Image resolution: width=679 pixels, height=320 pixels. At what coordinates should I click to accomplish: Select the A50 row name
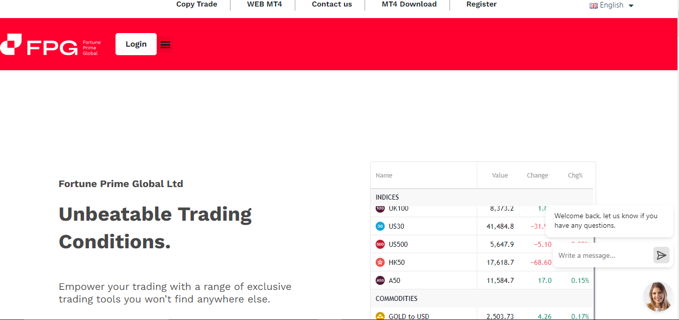[x=395, y=280]
